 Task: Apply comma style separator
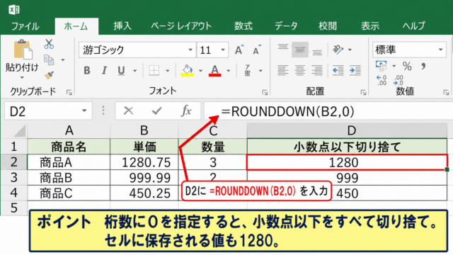click(x=423, y=66)
